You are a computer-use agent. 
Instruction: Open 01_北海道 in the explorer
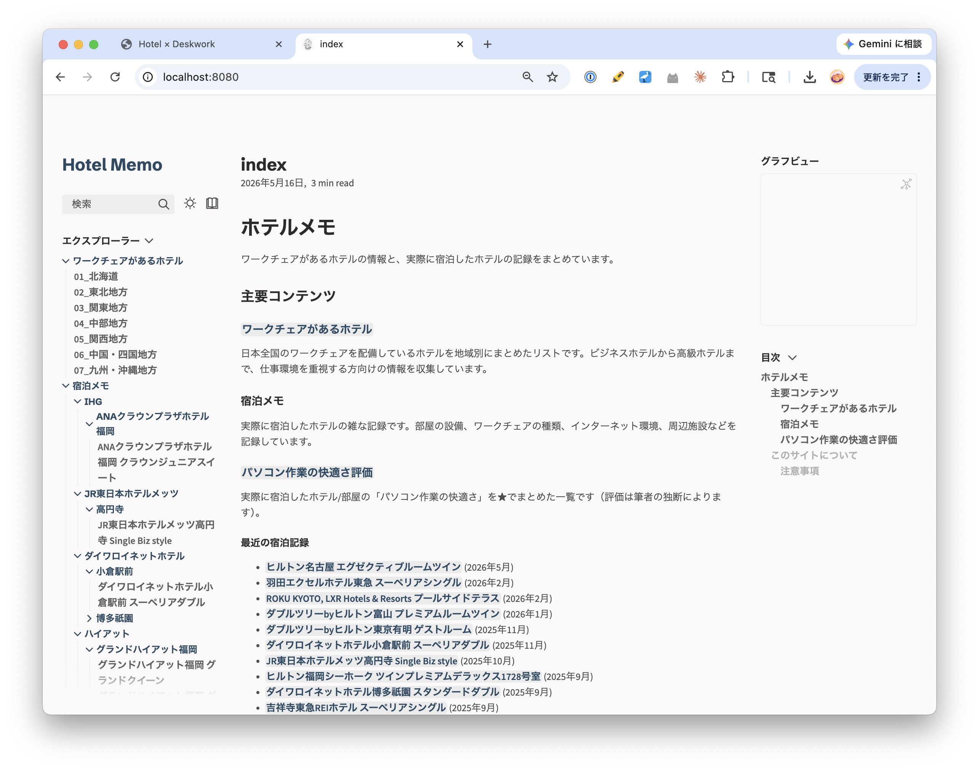point(96,276)
